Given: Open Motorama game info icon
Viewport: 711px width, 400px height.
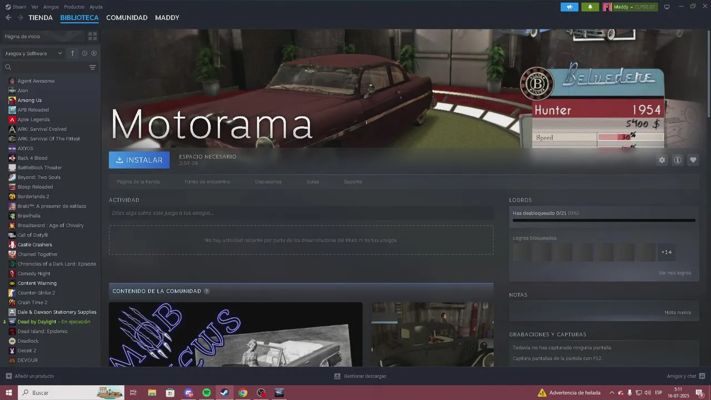Looking at the screenshot, I should coord(678,160).
